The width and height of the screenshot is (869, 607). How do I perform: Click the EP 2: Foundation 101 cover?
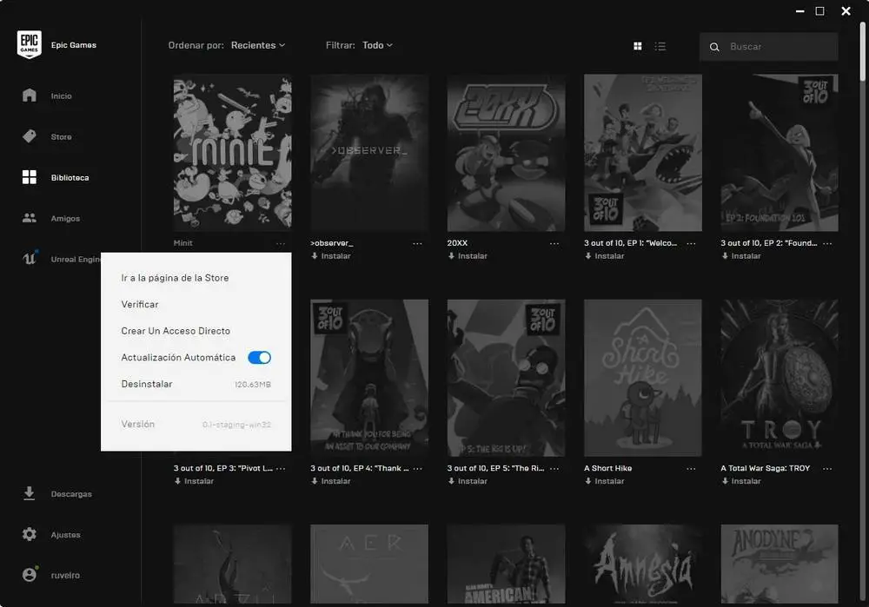pos(779,153)
